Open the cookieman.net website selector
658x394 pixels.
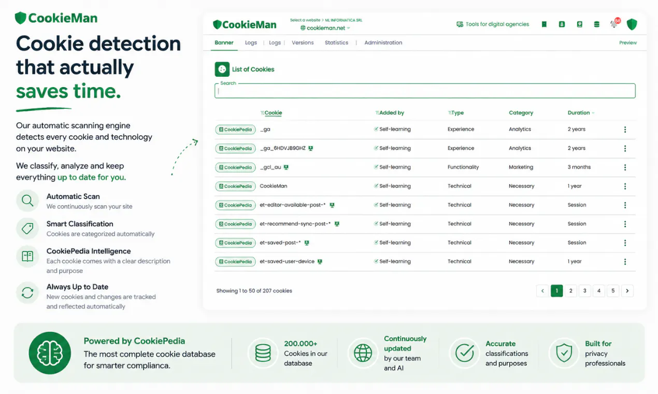pyautogui.click(x=325, y=28)
